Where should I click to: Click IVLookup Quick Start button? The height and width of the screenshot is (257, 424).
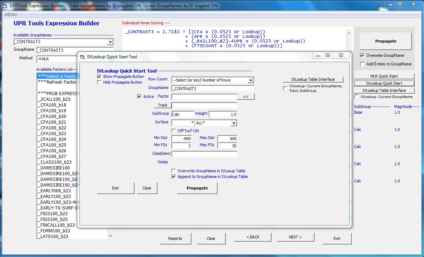coord(384,83)
